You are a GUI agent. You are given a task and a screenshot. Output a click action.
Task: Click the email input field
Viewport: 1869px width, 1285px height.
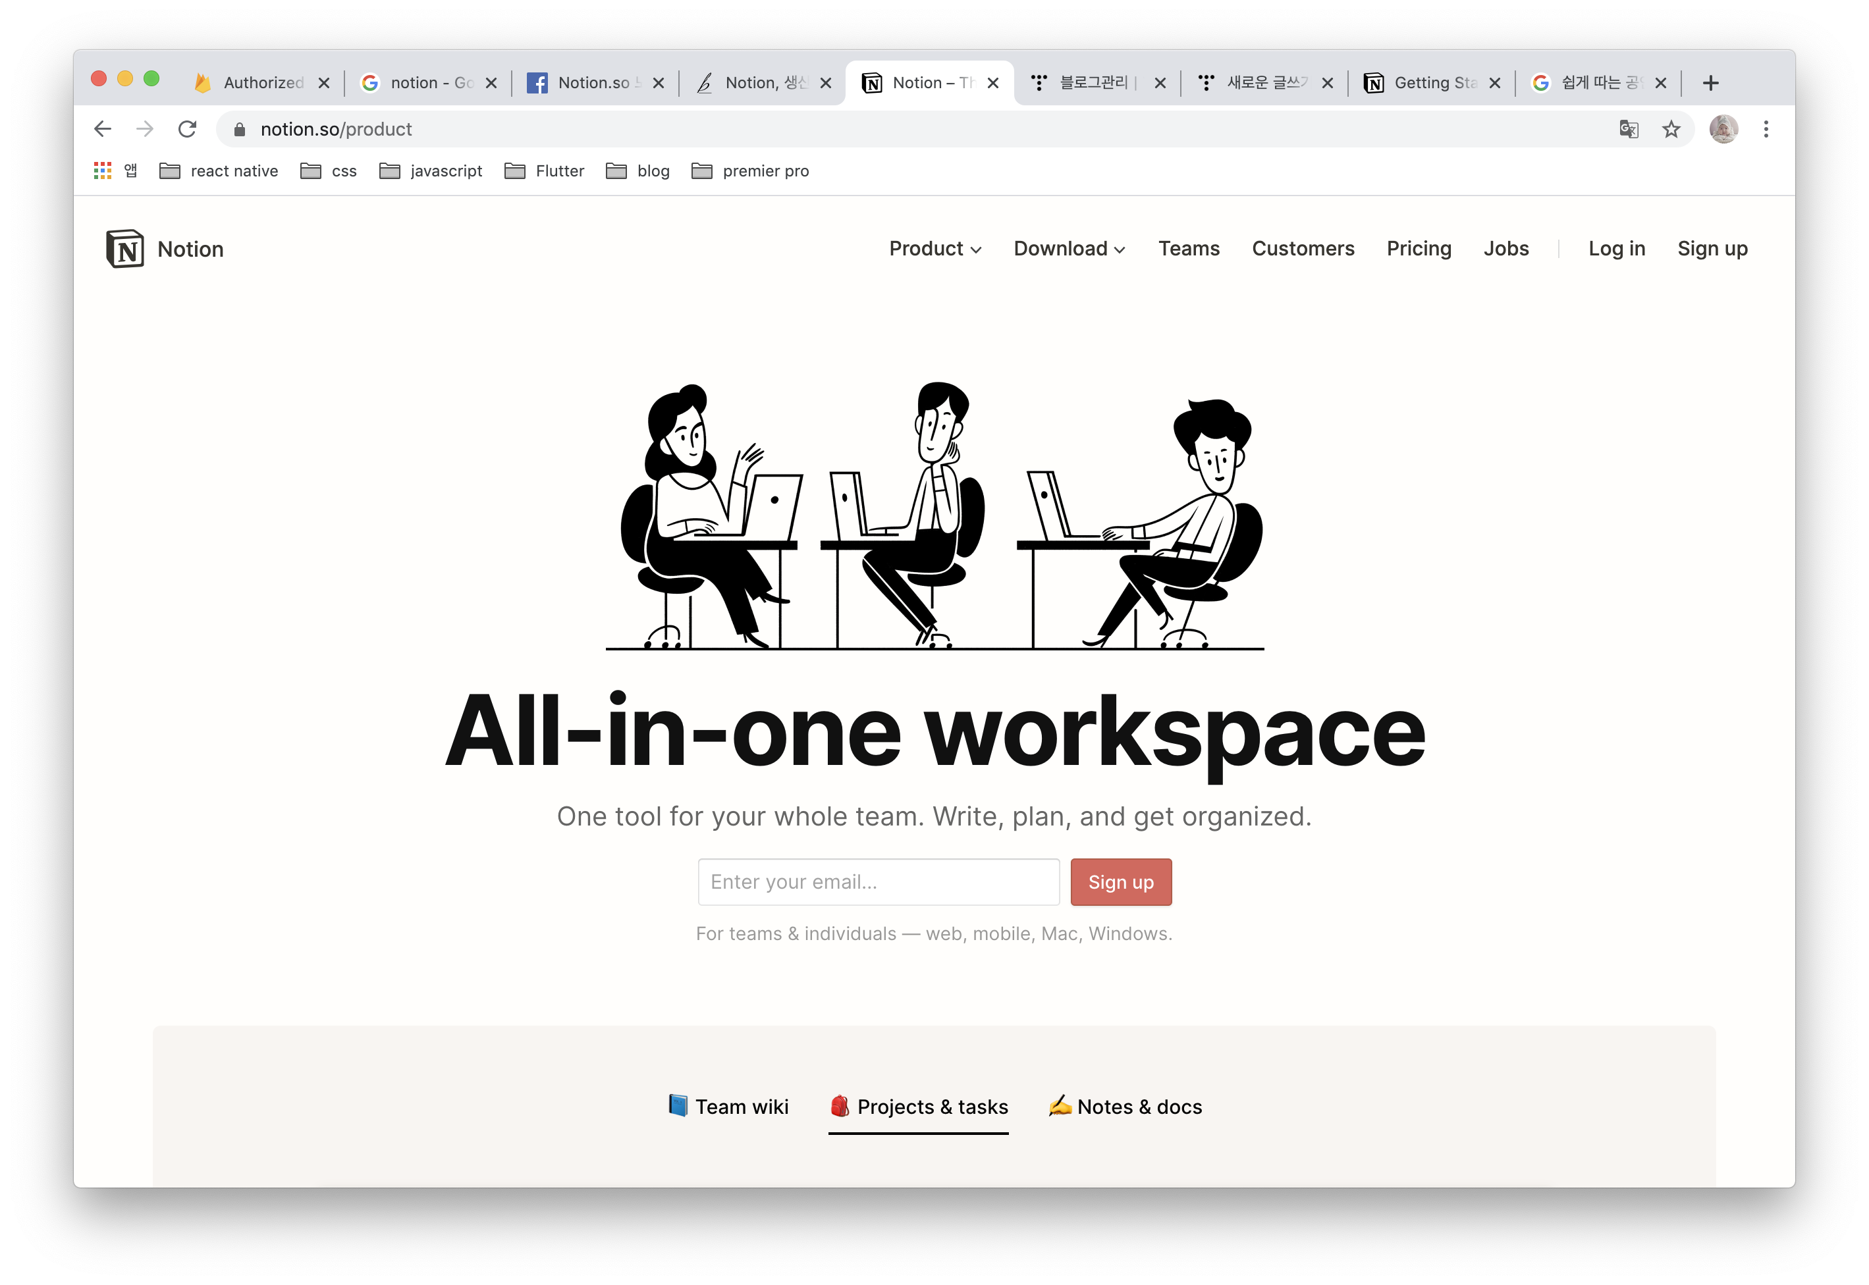pyautogui.click(x=878, y=882)
